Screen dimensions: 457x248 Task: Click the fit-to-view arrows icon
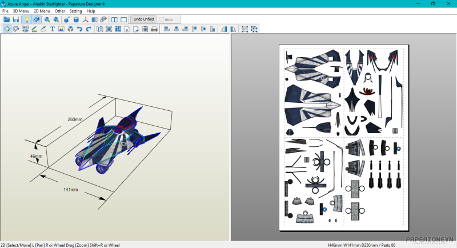[x=109, y=29]
